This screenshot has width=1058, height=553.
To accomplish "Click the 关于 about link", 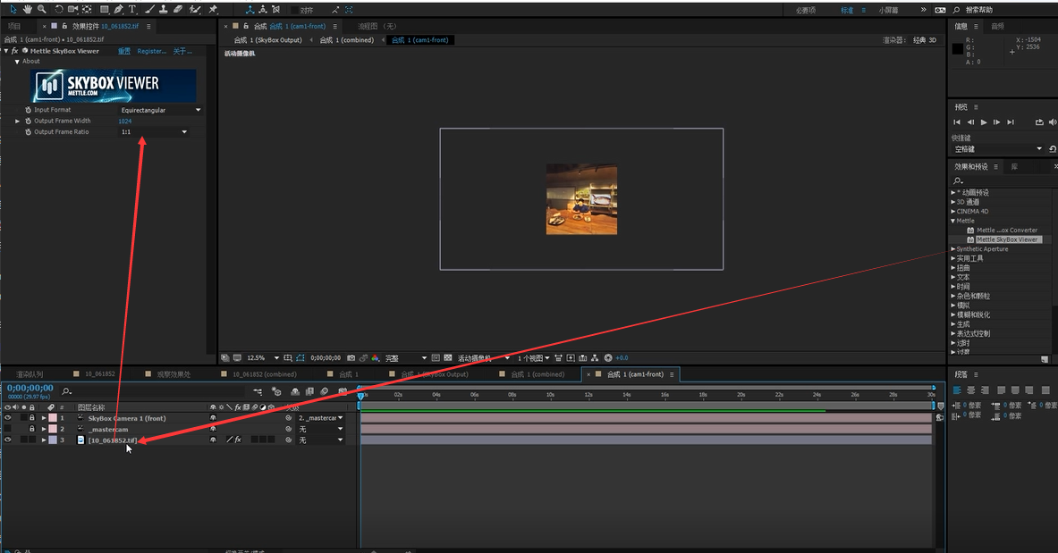I will [x=182, y=51].
